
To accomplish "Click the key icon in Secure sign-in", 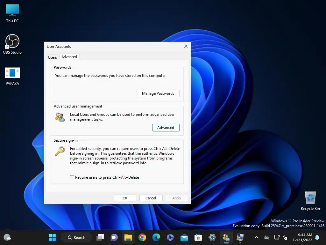I will click(60, 151).
